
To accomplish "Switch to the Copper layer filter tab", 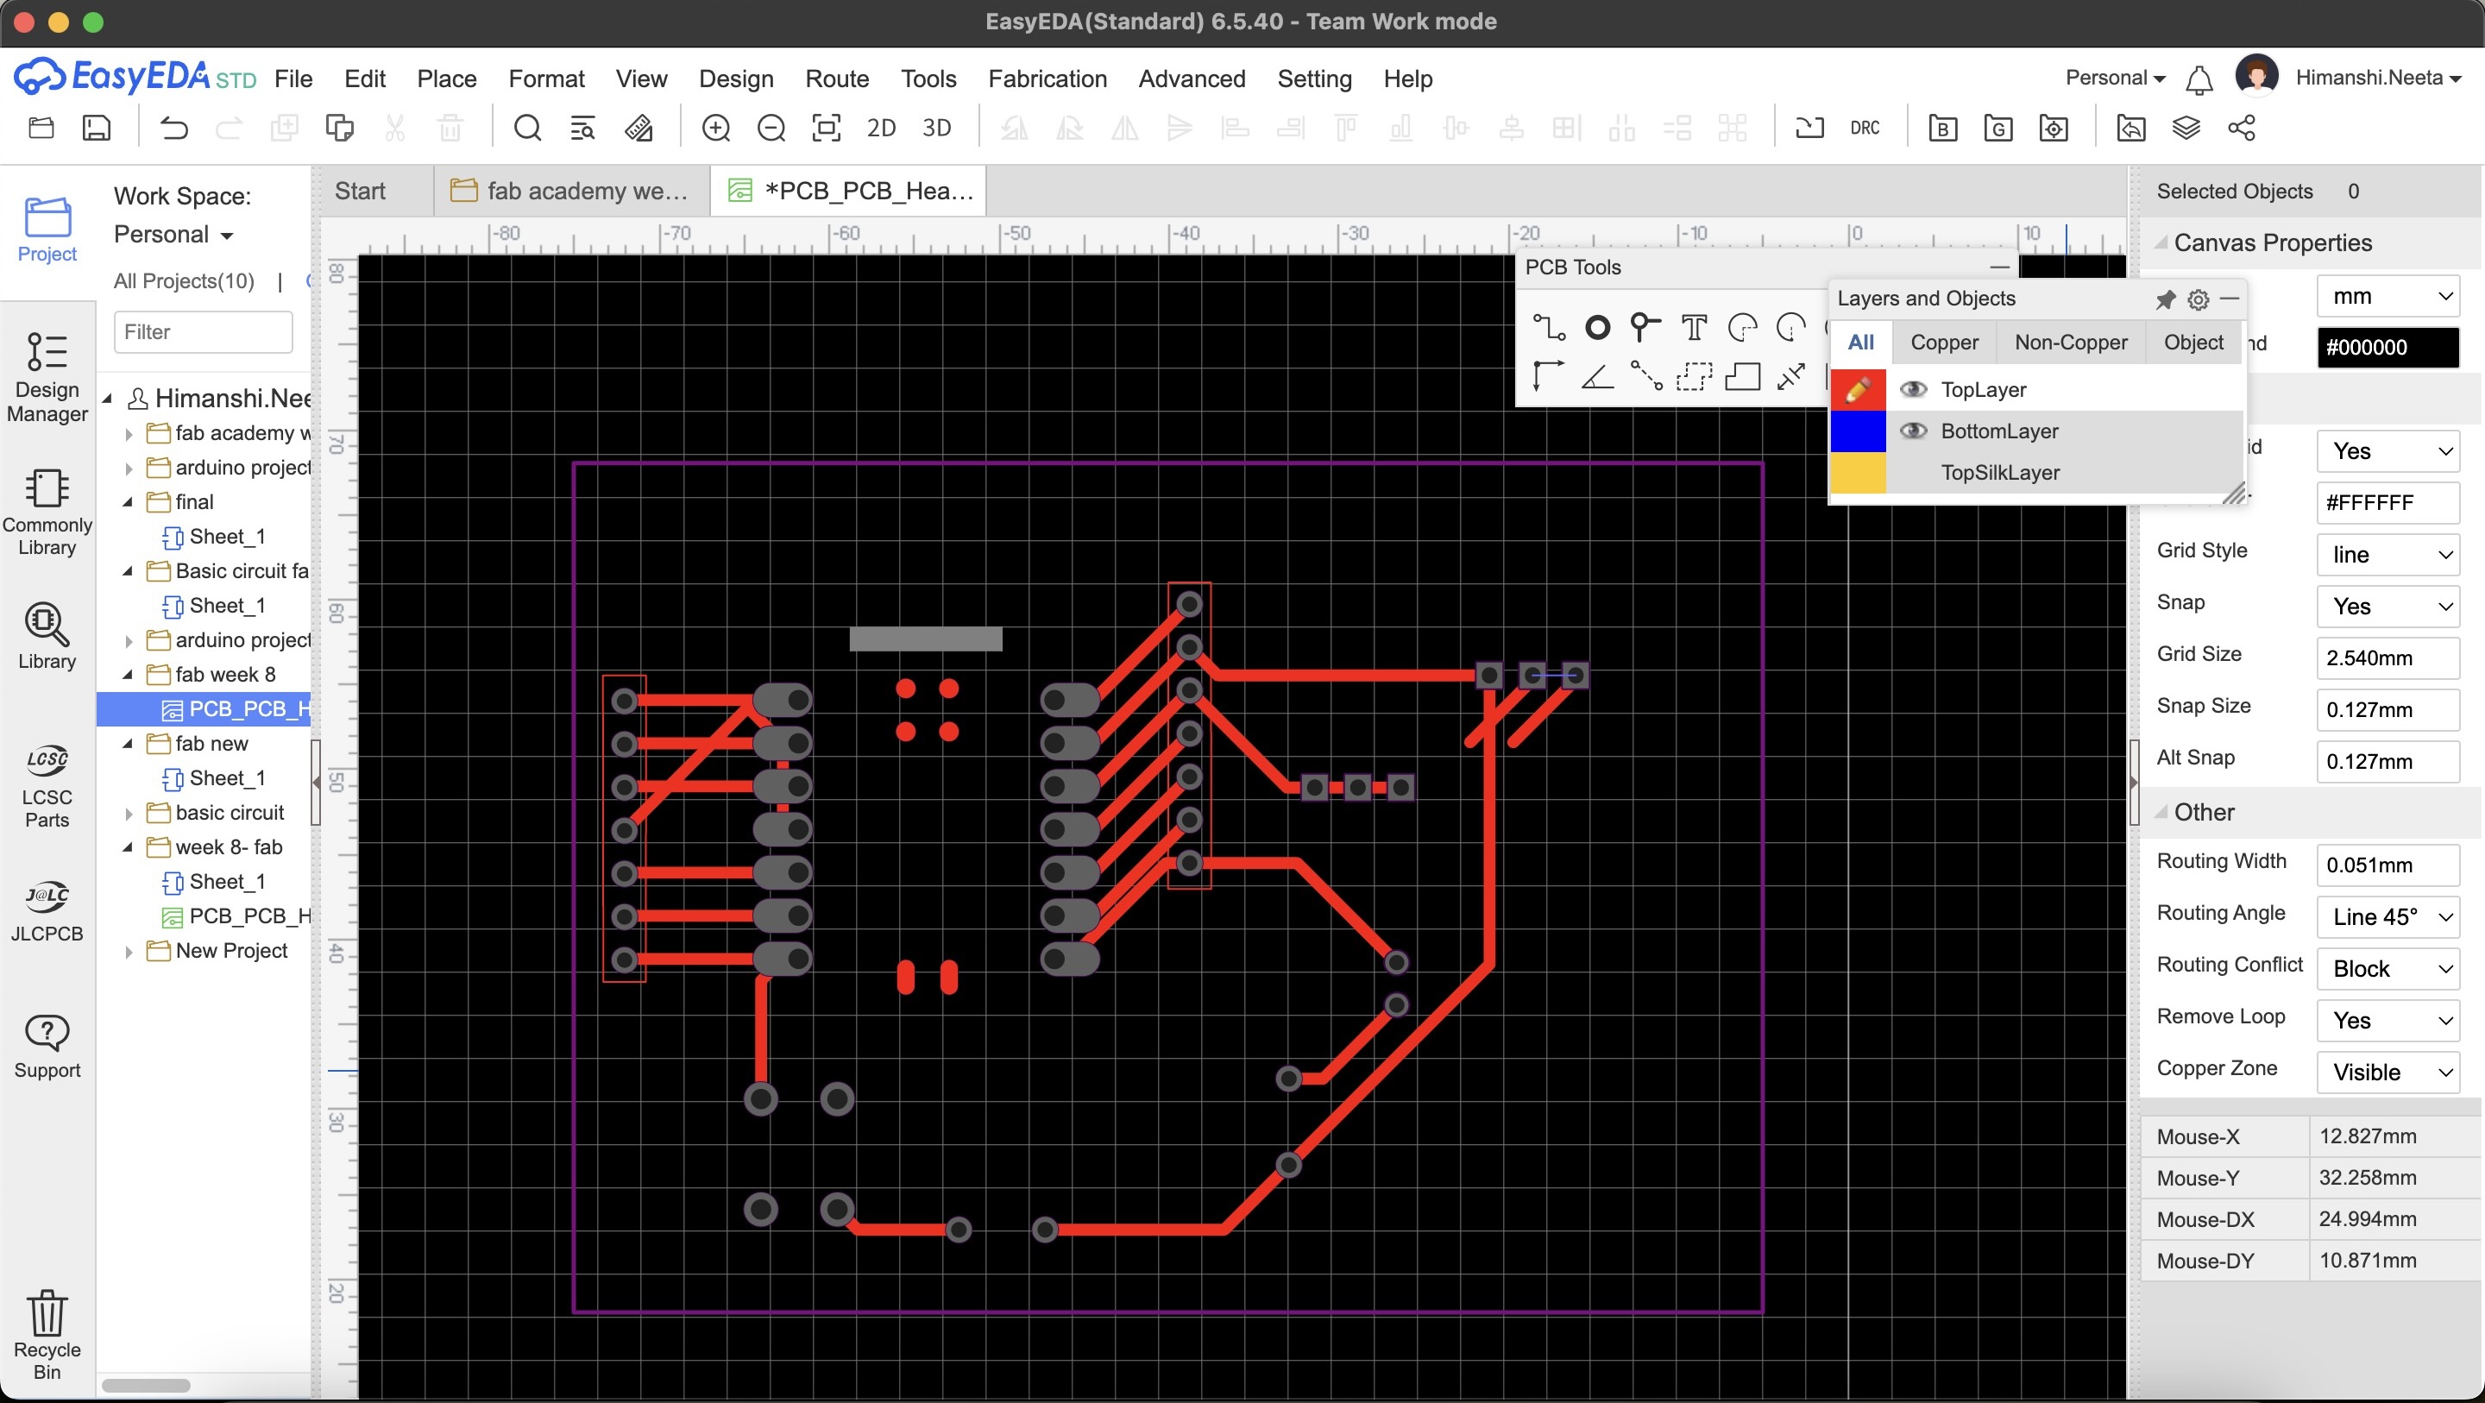I will point(1944,342).
